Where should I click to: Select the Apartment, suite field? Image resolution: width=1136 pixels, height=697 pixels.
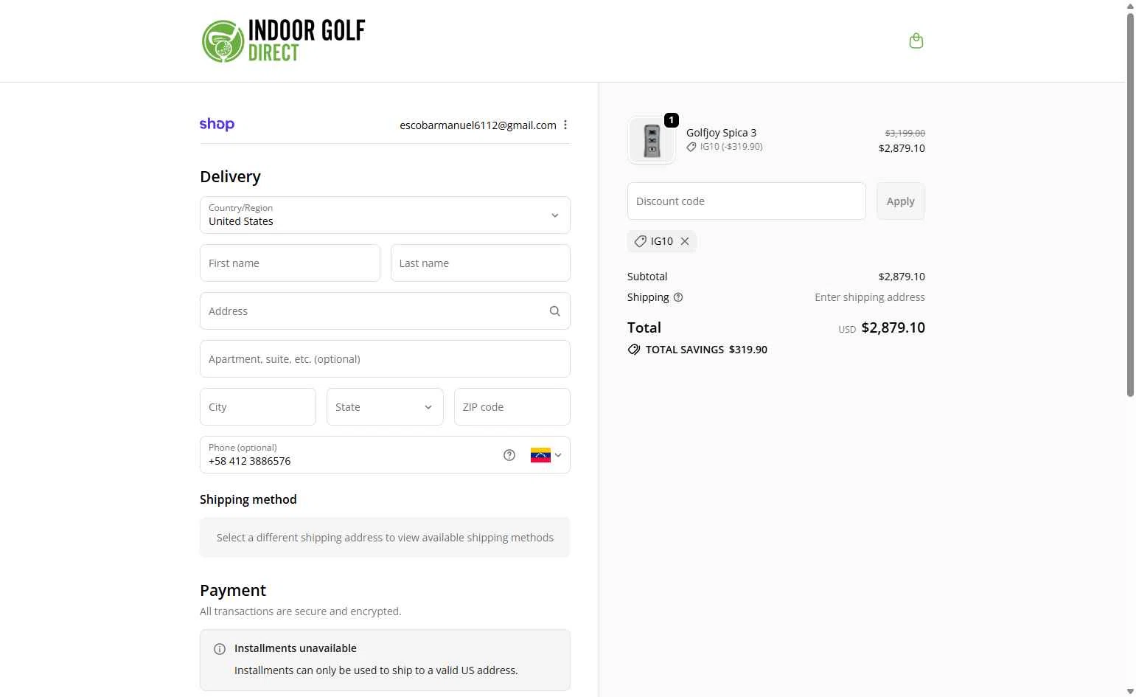(x=385, y=359)
